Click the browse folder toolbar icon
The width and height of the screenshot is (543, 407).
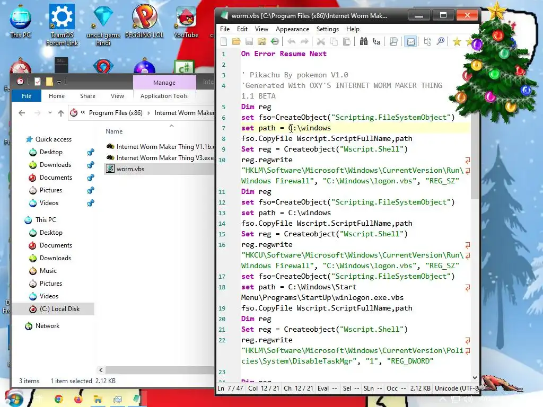262,42
